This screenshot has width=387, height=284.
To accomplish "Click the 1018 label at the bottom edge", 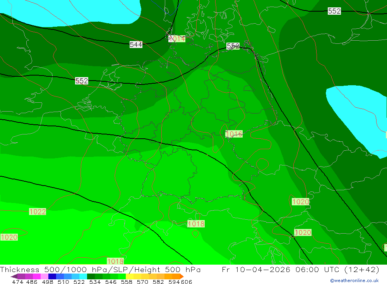I will coord(115,261).
